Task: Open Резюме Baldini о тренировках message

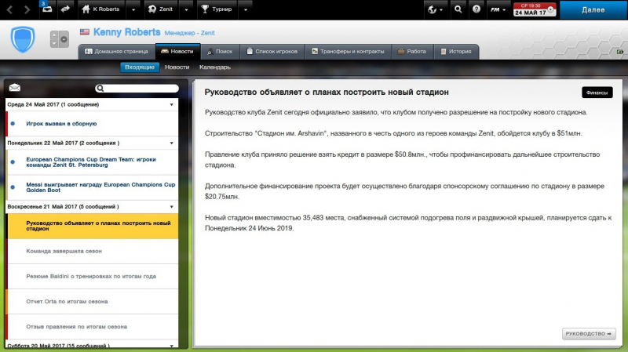Action: click(x=92, y=277)
